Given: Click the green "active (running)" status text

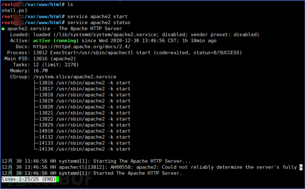Looking at the screenshot, I should pos(56,41).
